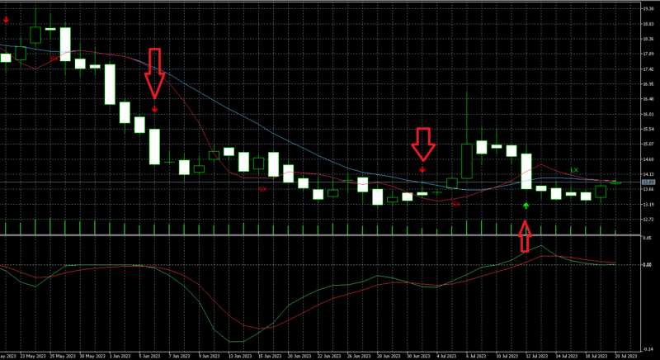Click the indicator's lowest trough near 13 Jun
This screenshot has width=660, height=360.
pos(236,341)
